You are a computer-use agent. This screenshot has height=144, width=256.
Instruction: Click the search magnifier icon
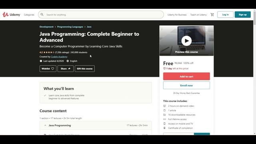tap(42, 14)
